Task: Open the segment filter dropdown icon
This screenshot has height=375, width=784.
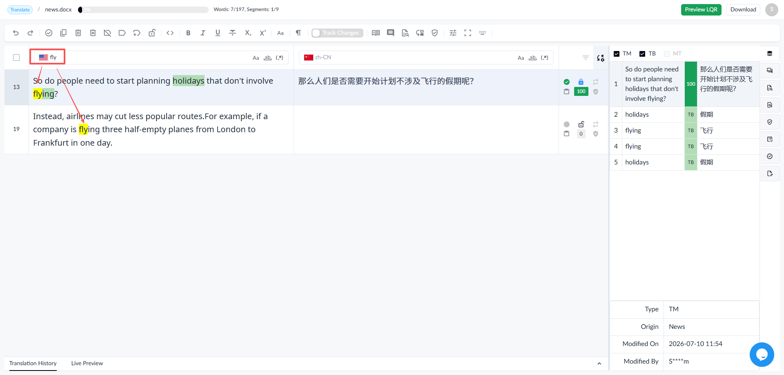Action: [x=586, y=58]
